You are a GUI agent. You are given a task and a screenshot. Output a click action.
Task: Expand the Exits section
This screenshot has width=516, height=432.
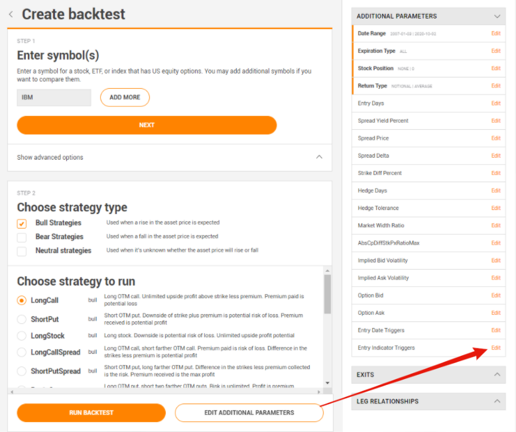[497, 374]
